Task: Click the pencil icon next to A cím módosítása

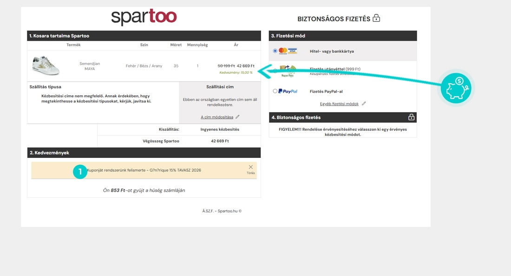Action: pyautogui.click(x=237, y=117)
